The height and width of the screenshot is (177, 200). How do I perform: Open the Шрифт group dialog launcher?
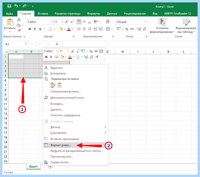coord(73,36)
